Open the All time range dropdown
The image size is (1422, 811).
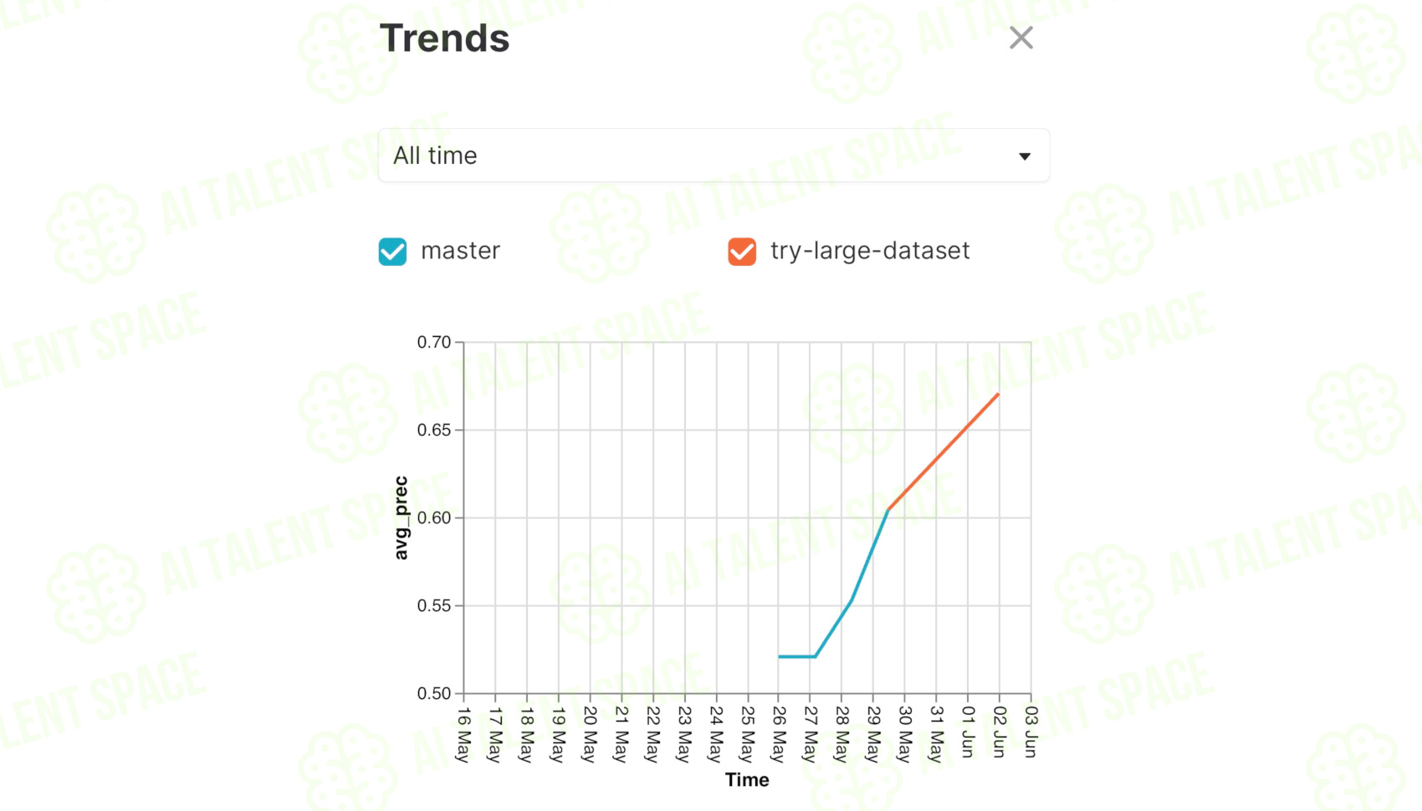click(x=714, y=156)
